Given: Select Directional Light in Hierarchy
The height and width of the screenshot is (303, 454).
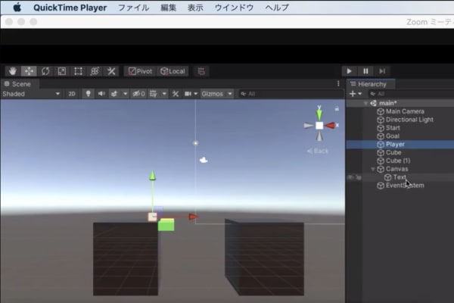Looking at the screenshot, I should [409, 120].
